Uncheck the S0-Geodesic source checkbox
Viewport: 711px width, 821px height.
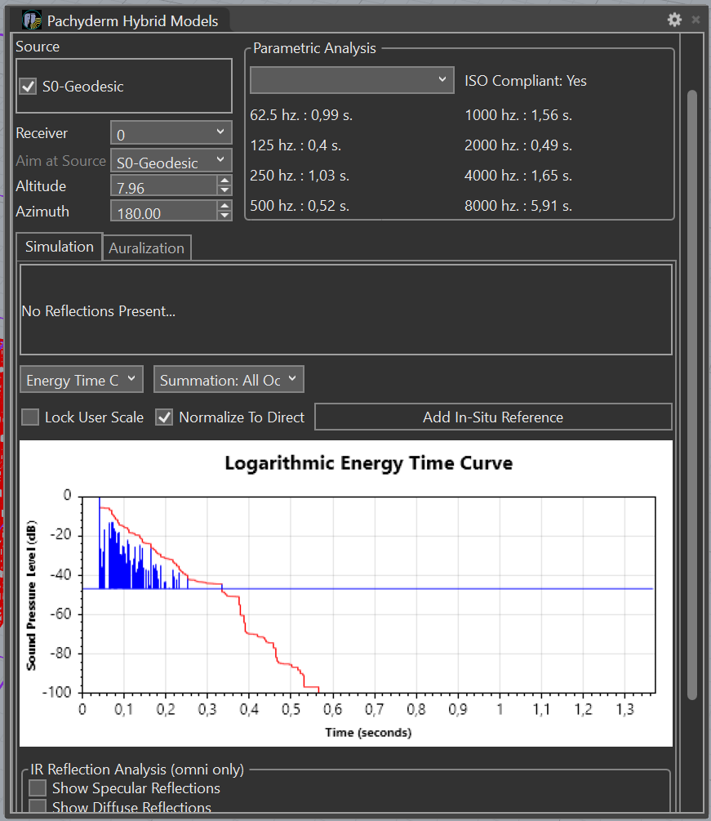pyautogui.click(x=29, y=86)
